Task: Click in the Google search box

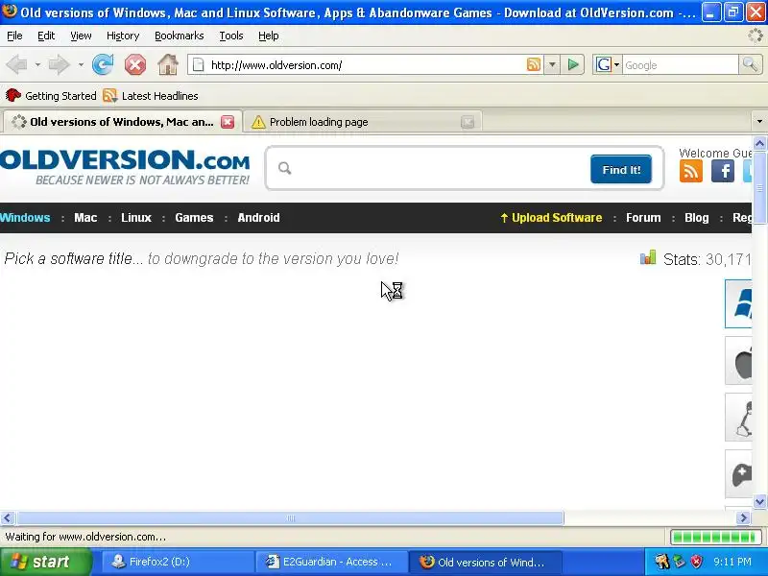Action: coord(680,64)
